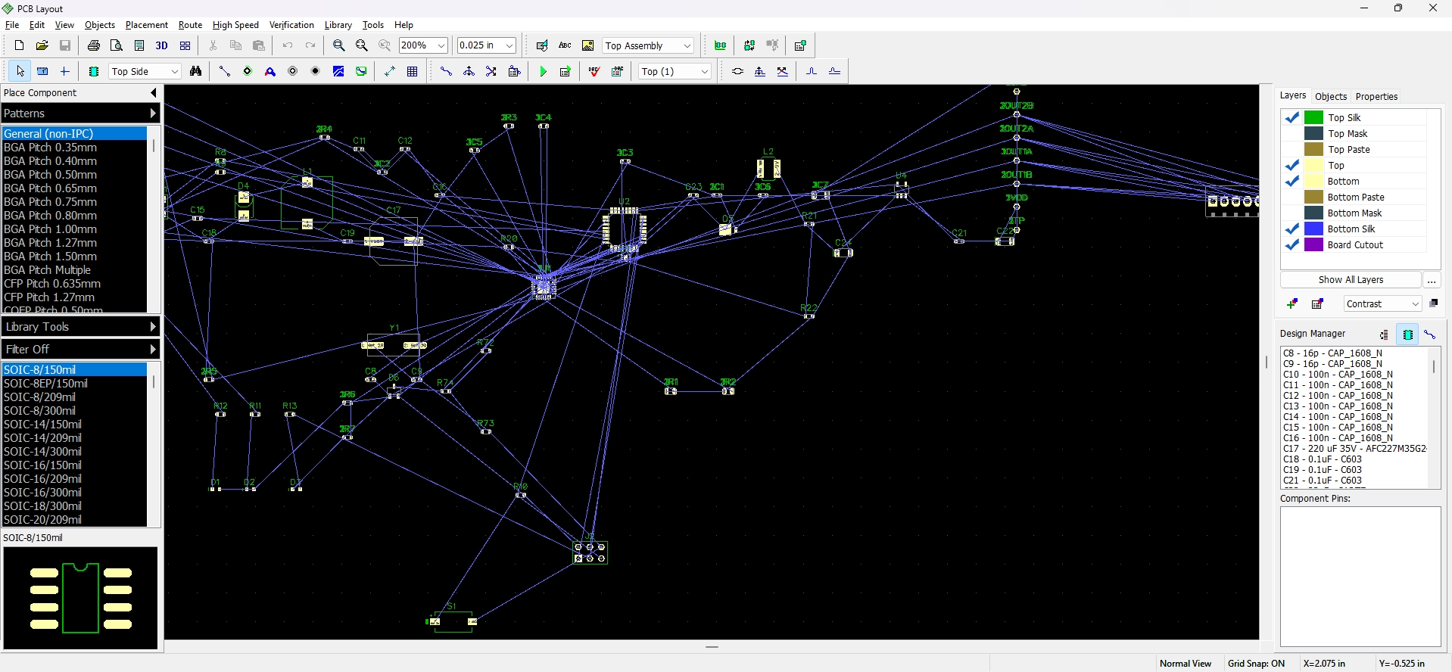This screenshot has width=1452, height=672.
Task: Toggle Top Silk layer visibility
Action: [x=1292, y=117]
